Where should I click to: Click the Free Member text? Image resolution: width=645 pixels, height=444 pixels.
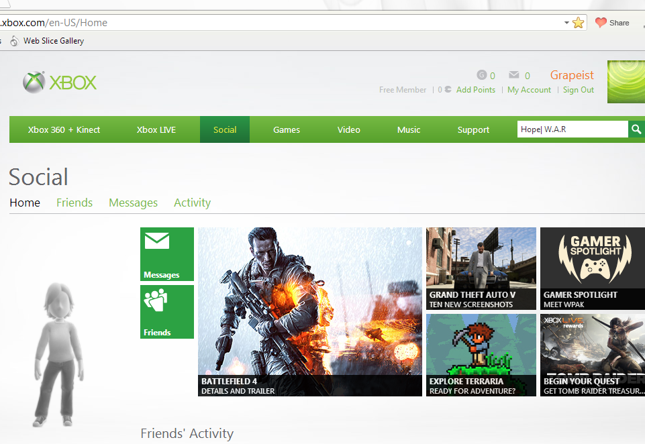[x=403, y=90]
